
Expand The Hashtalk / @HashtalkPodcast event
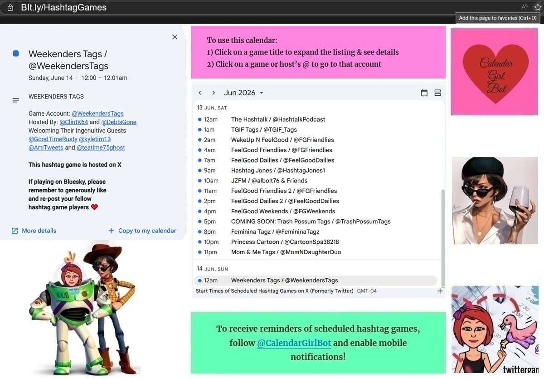(316, 119)
